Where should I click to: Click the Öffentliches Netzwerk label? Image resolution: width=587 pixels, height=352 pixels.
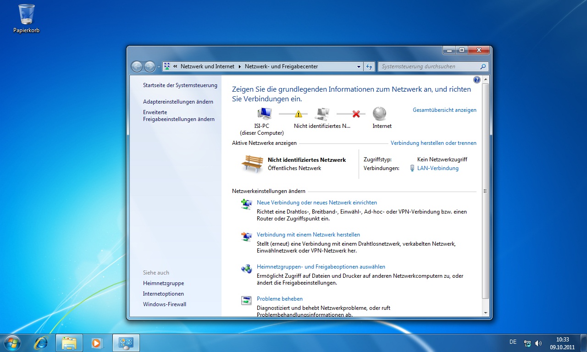tap(294, 168)
